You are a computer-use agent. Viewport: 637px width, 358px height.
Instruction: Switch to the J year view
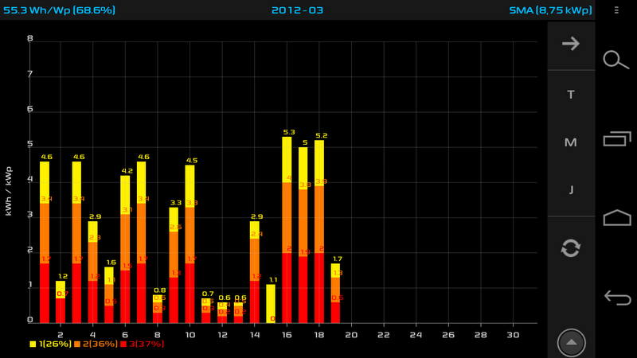(571, 190)
